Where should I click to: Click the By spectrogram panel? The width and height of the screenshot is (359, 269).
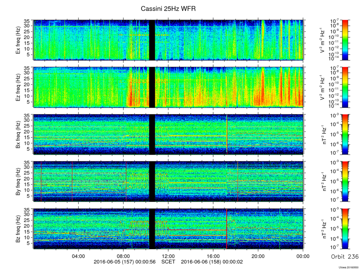click(169, 182)
